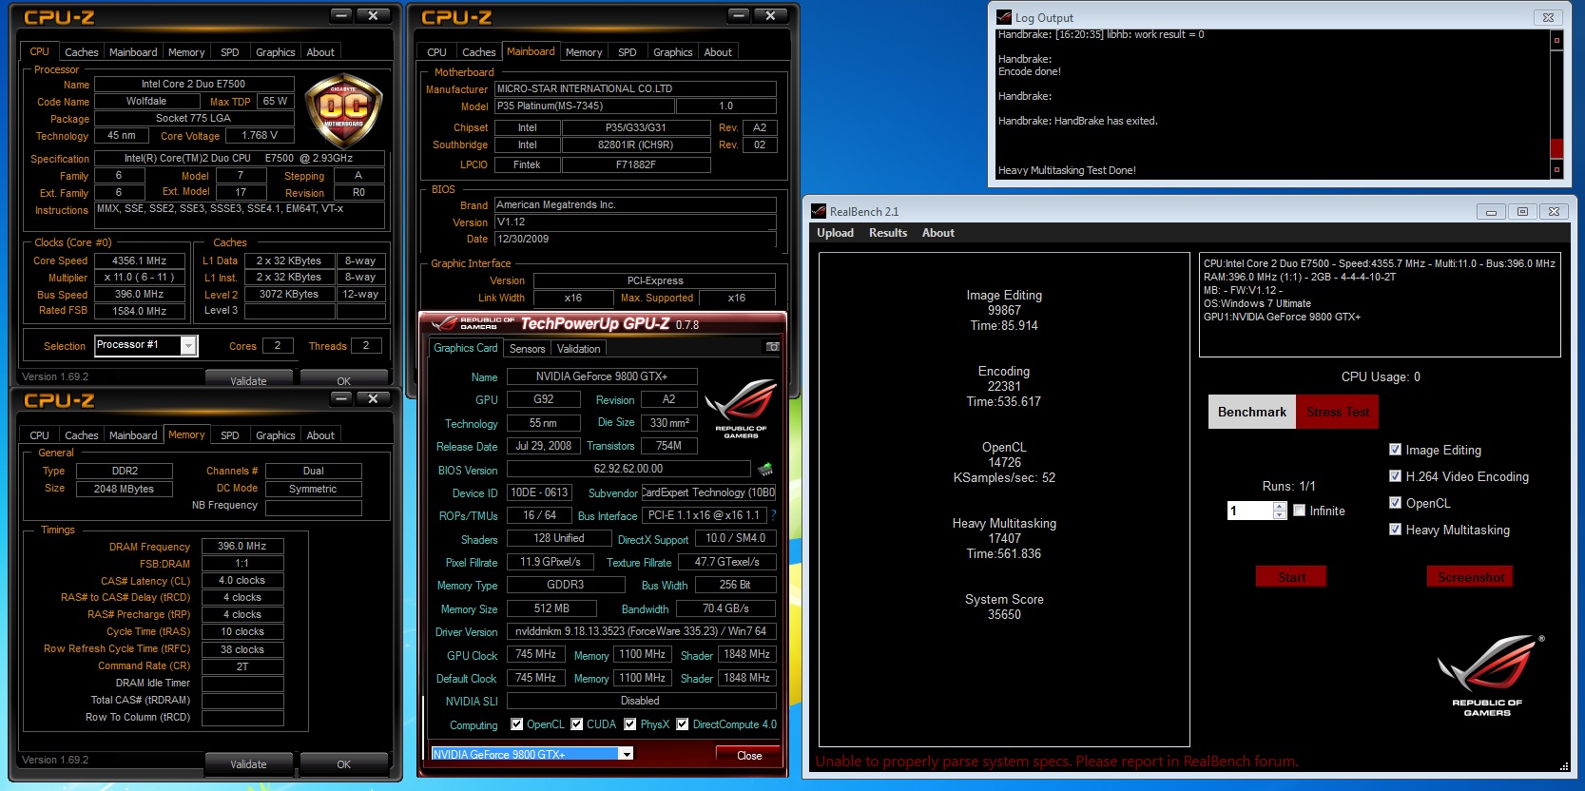Click the Image Editing score 99867

1004,310
